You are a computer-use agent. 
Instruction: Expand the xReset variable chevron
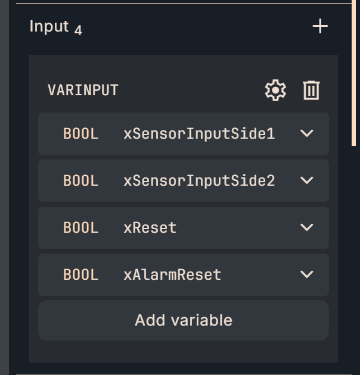pos(307,227)
